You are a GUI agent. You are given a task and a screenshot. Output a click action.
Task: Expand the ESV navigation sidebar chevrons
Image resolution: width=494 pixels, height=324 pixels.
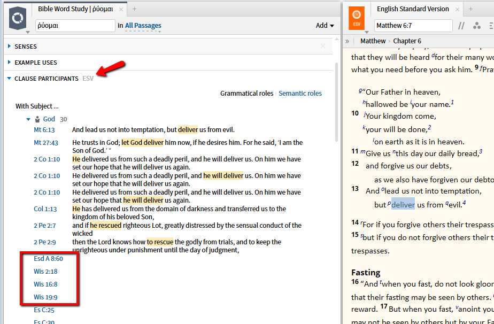(x=347, y=41)
